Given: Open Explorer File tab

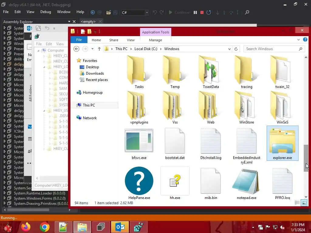Looking at the screenshot, I should point(79,40).
